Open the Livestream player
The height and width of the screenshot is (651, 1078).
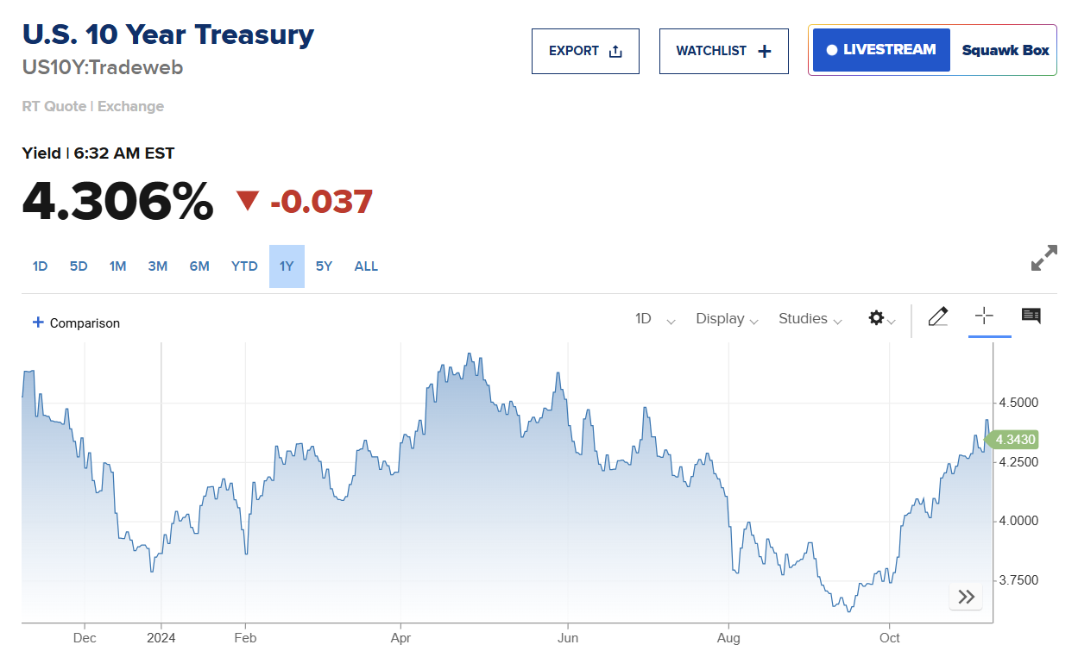point(881,50)
